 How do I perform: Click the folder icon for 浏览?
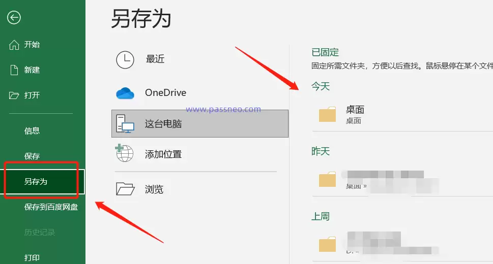pyautogui.click(x=125, y=189)
